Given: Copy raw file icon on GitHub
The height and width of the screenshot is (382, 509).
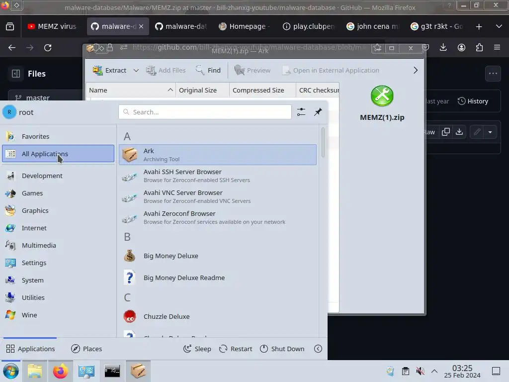Looking at the screenshot, I should click(446, 132).
